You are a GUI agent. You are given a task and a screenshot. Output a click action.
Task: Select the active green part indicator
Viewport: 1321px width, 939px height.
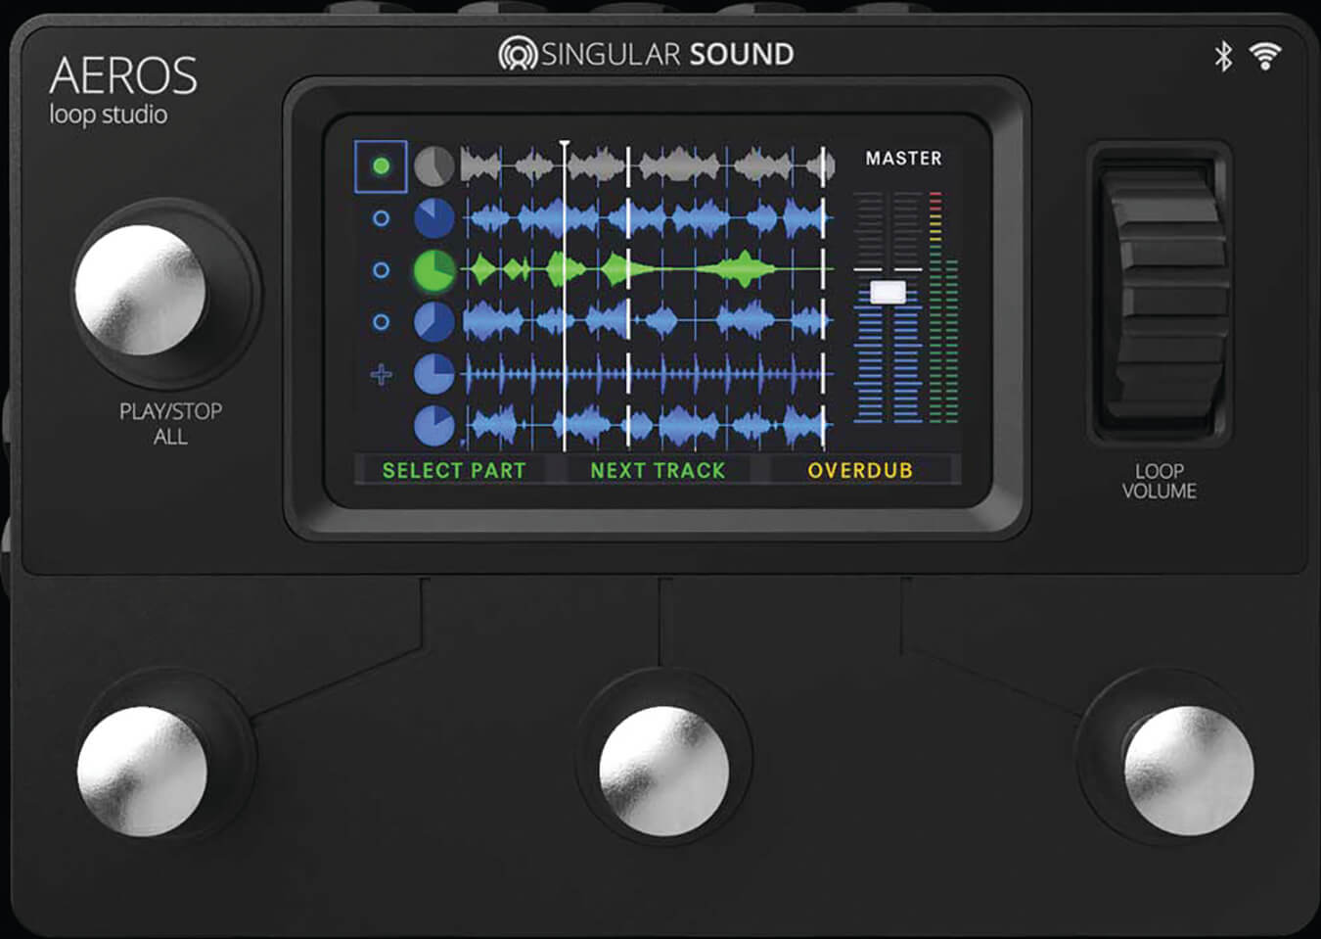click(x=381, y=166)
